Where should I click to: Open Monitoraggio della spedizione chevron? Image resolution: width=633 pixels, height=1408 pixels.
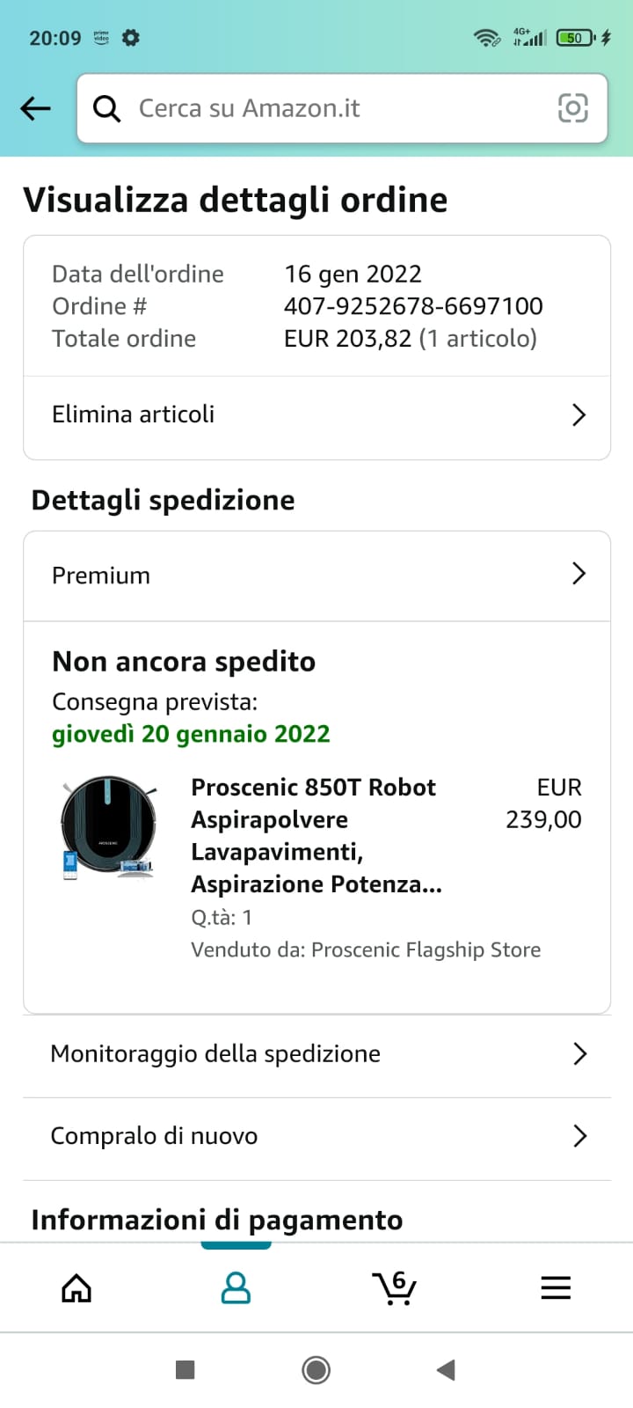tap(579, 1053)
